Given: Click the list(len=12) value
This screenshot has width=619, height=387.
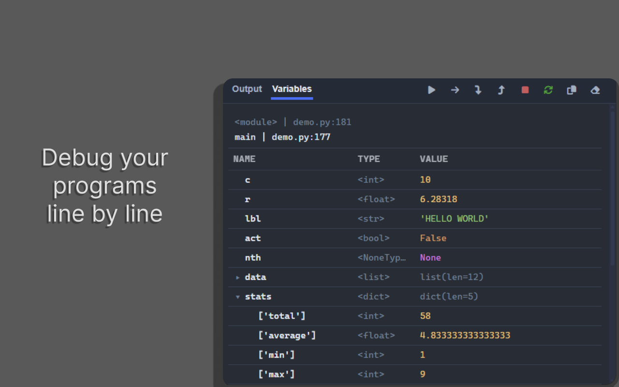Looking at the screenshot, I should point(452,277).
